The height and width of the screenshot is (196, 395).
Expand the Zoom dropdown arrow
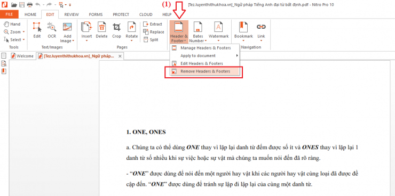click(23, 32)
